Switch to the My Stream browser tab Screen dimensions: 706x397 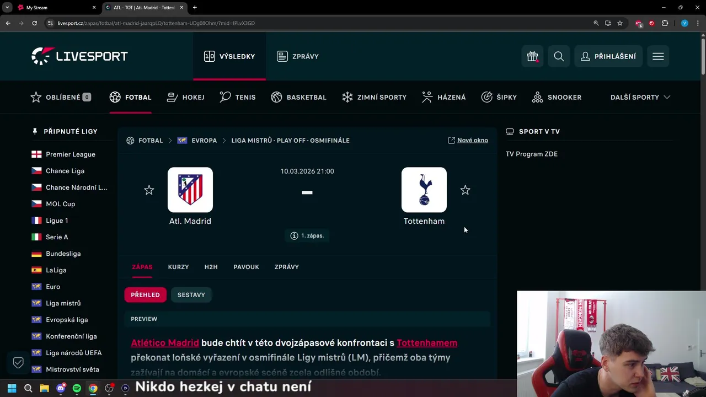pos(55,7)
